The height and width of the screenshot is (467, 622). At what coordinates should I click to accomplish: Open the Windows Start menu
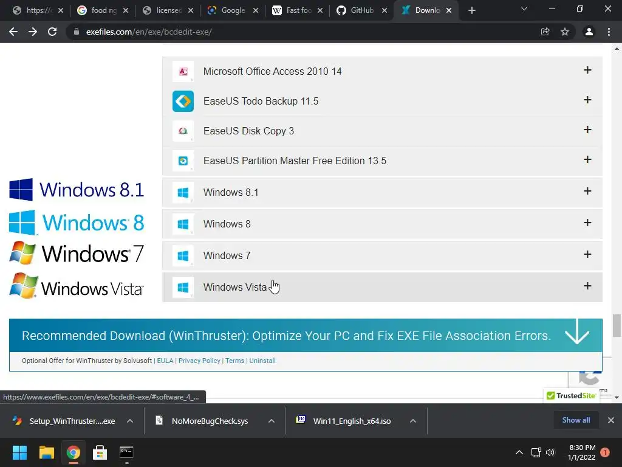click(x=19, y=452)
